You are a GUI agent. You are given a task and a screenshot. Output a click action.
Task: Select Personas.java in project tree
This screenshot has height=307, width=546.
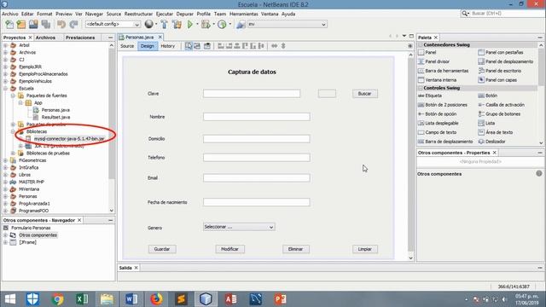click(x=55, y=110)
